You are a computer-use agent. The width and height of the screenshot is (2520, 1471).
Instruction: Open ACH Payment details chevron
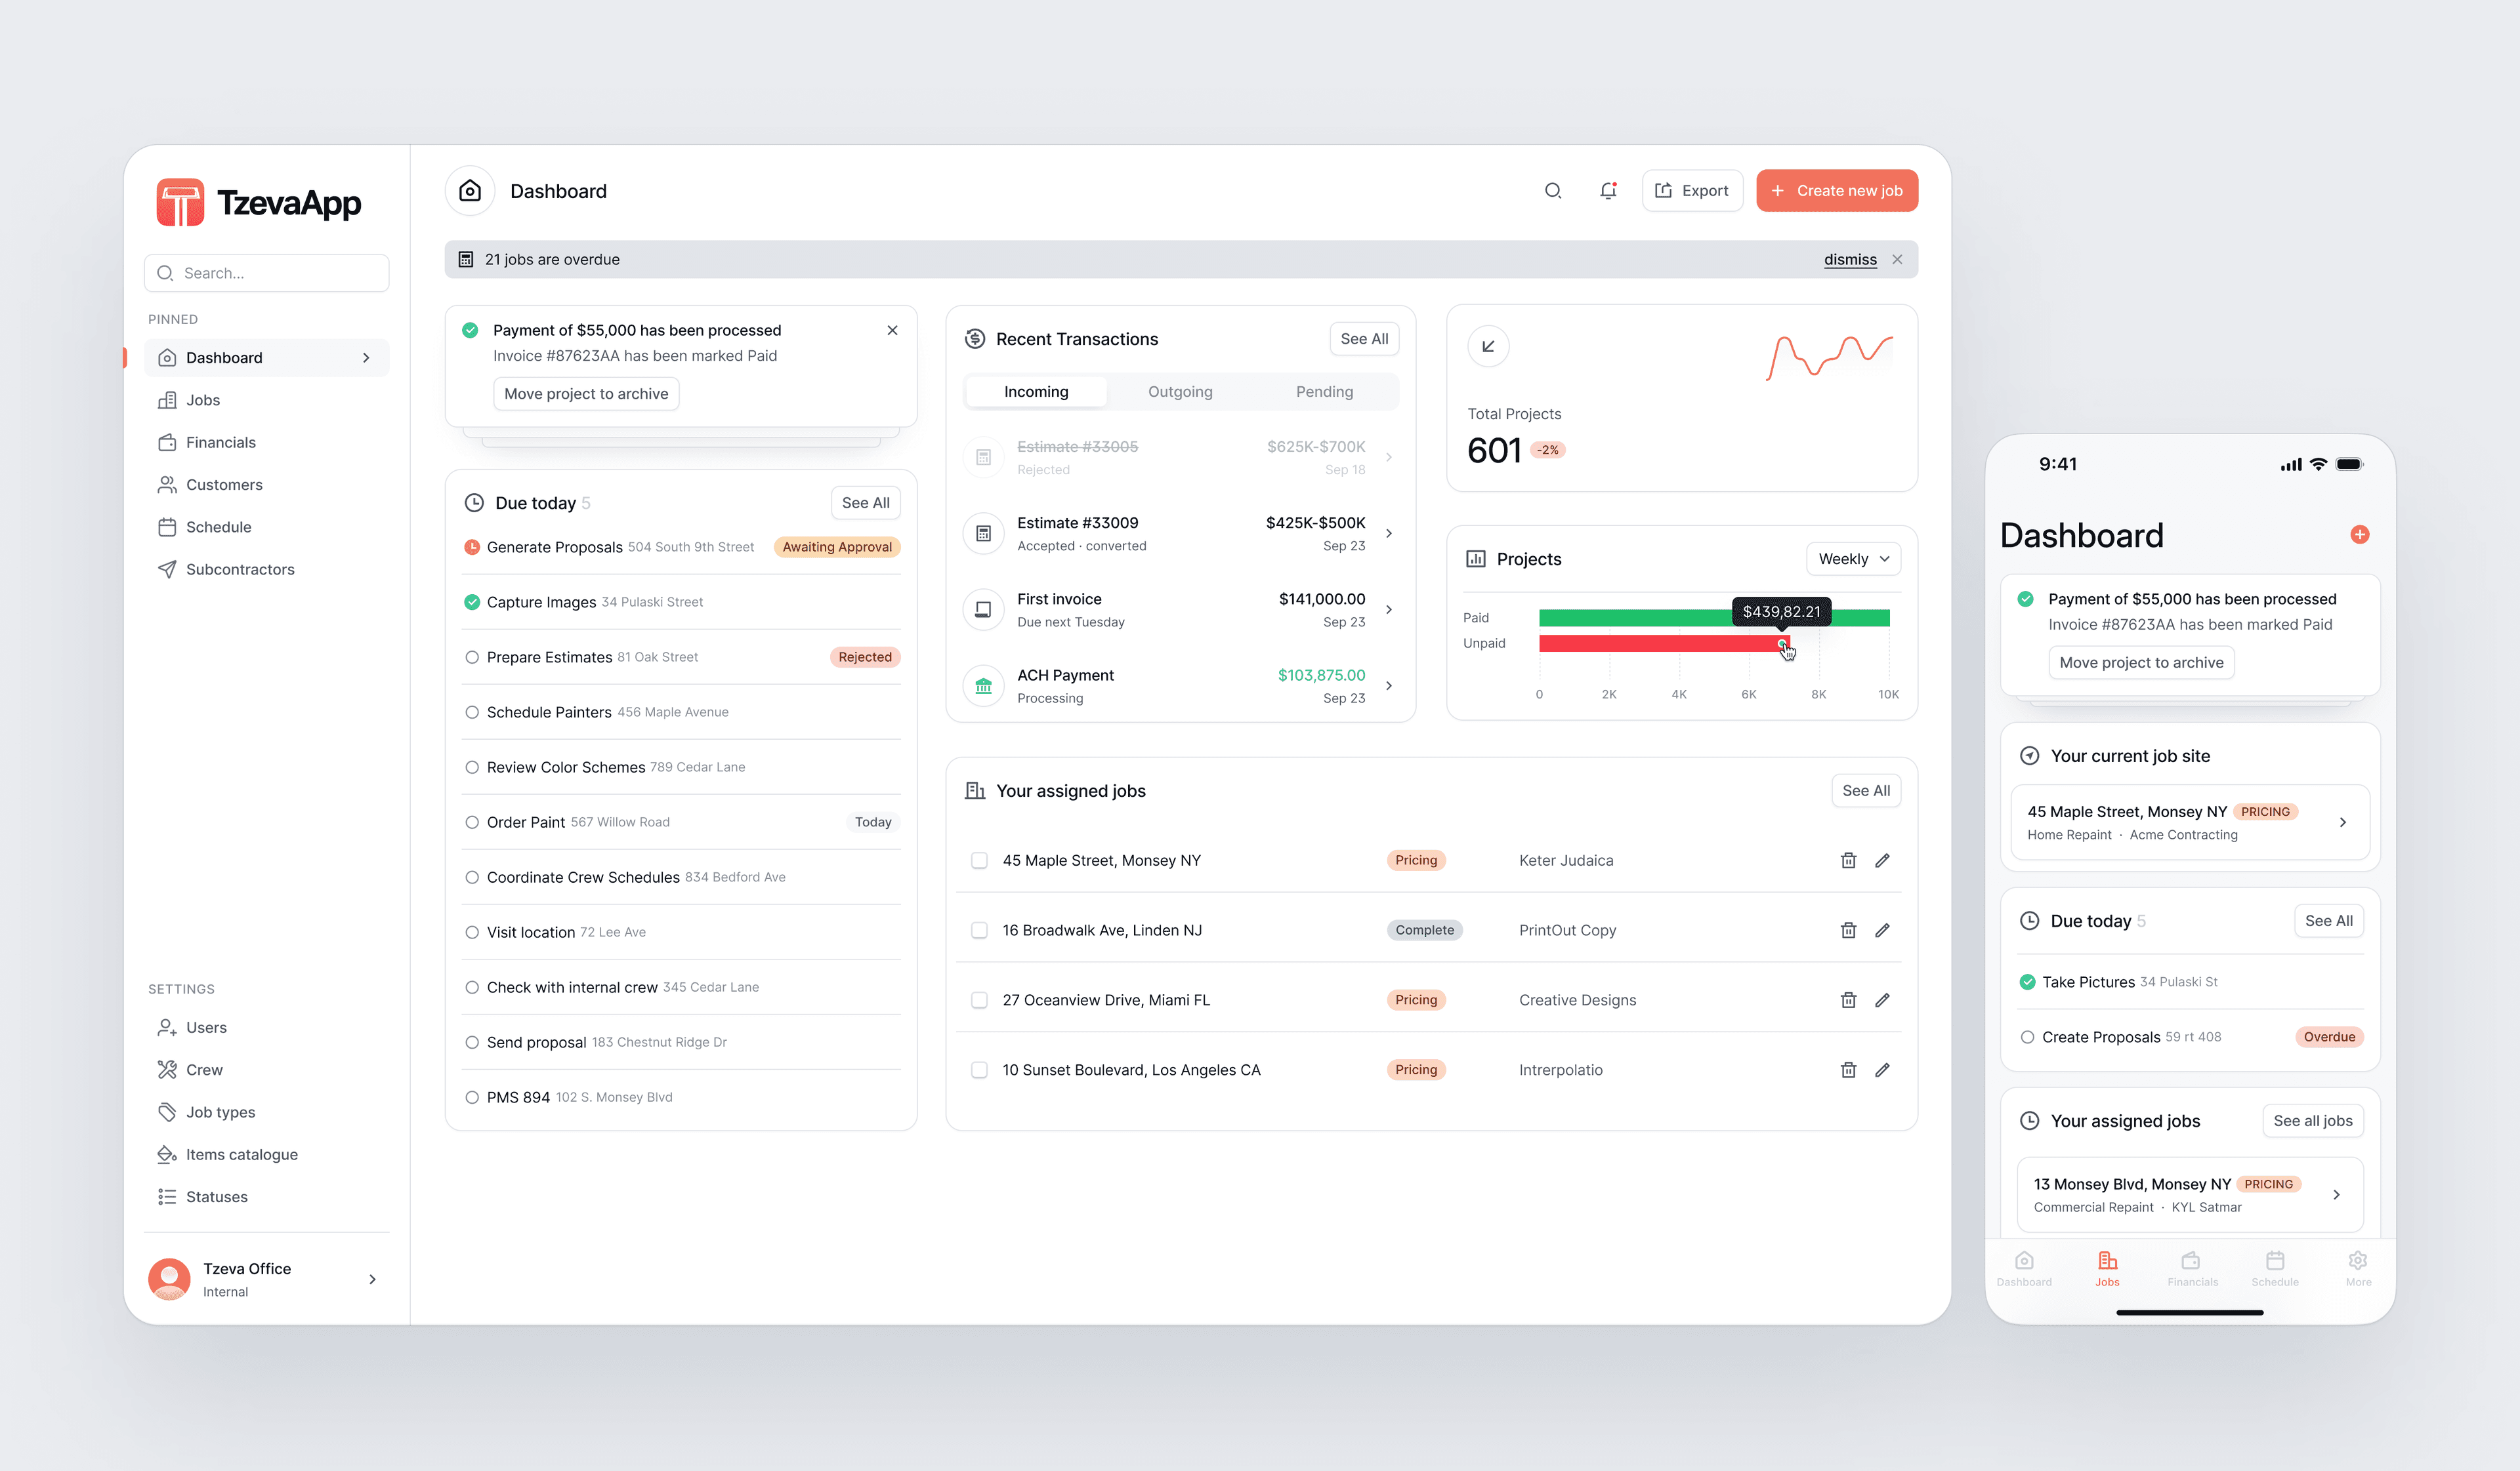point(1388,687)
